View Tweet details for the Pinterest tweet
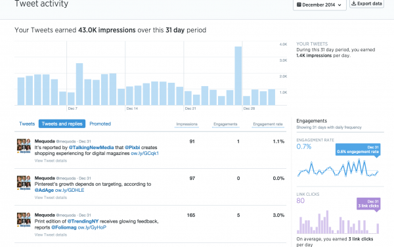Image resolution: width=394 pixels, height=247 pixels. click(x=51, y=198)
